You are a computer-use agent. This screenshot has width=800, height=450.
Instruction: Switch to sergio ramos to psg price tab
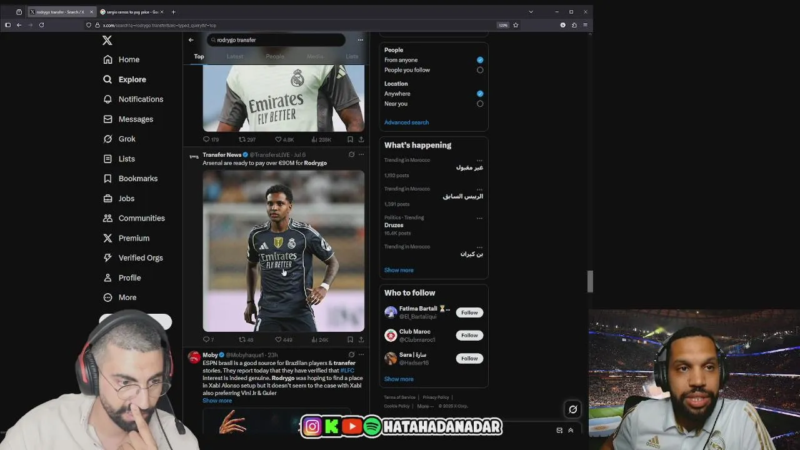coord(131,12)
